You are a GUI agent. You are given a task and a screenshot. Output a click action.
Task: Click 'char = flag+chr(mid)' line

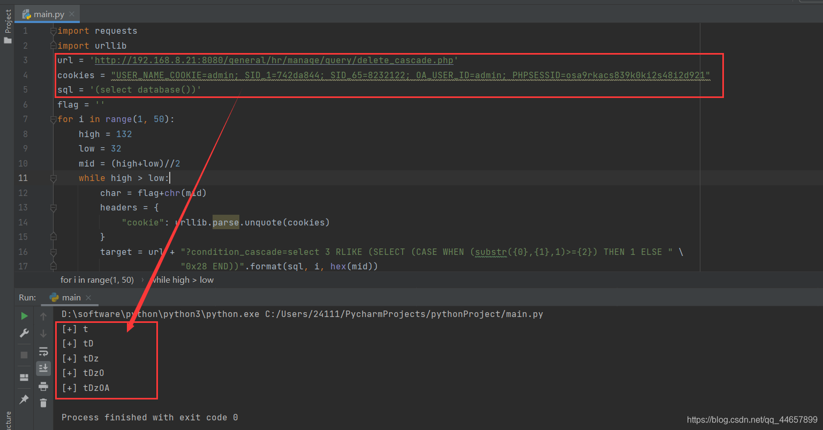pyautogui.click(x=153, y=193)
